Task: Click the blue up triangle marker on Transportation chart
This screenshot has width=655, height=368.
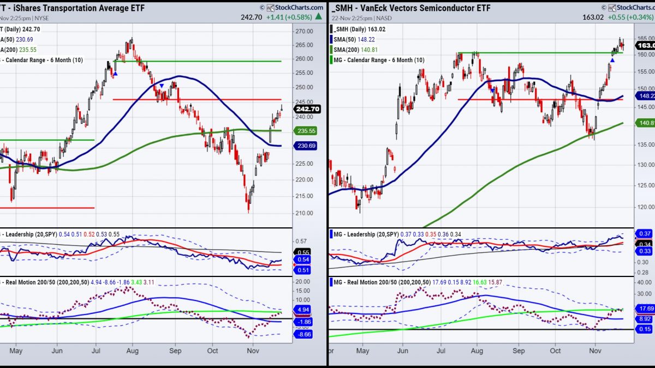Action: coord(115,74)
